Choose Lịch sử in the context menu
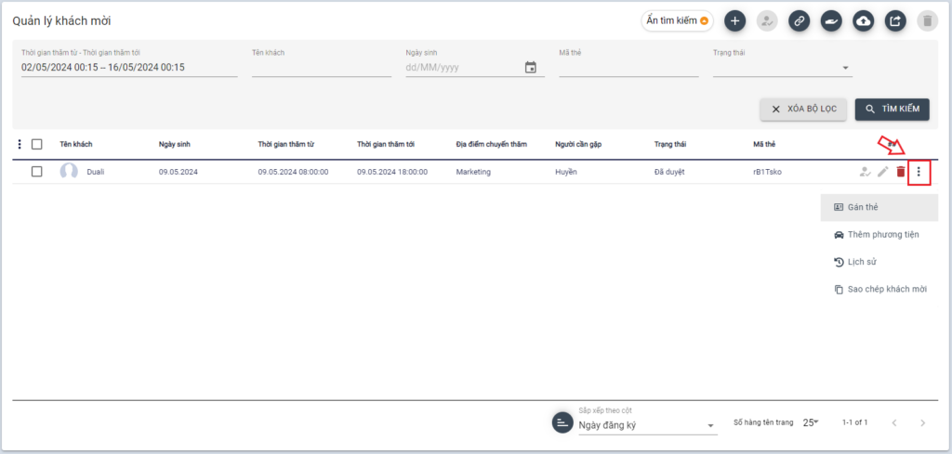Viewport: 952px width, 454px height. (x=863, y=263)
